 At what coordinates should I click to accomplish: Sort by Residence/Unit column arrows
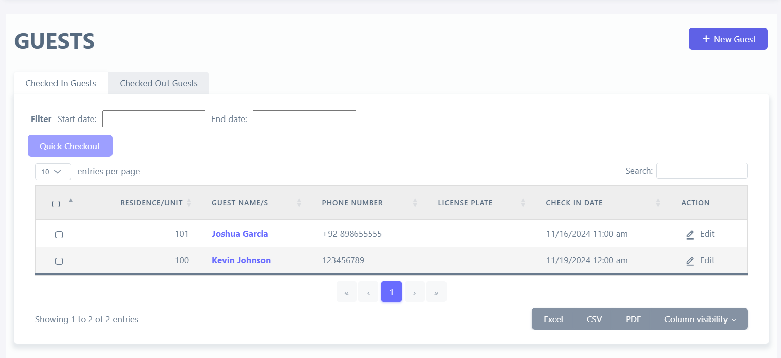coord(189,203)
